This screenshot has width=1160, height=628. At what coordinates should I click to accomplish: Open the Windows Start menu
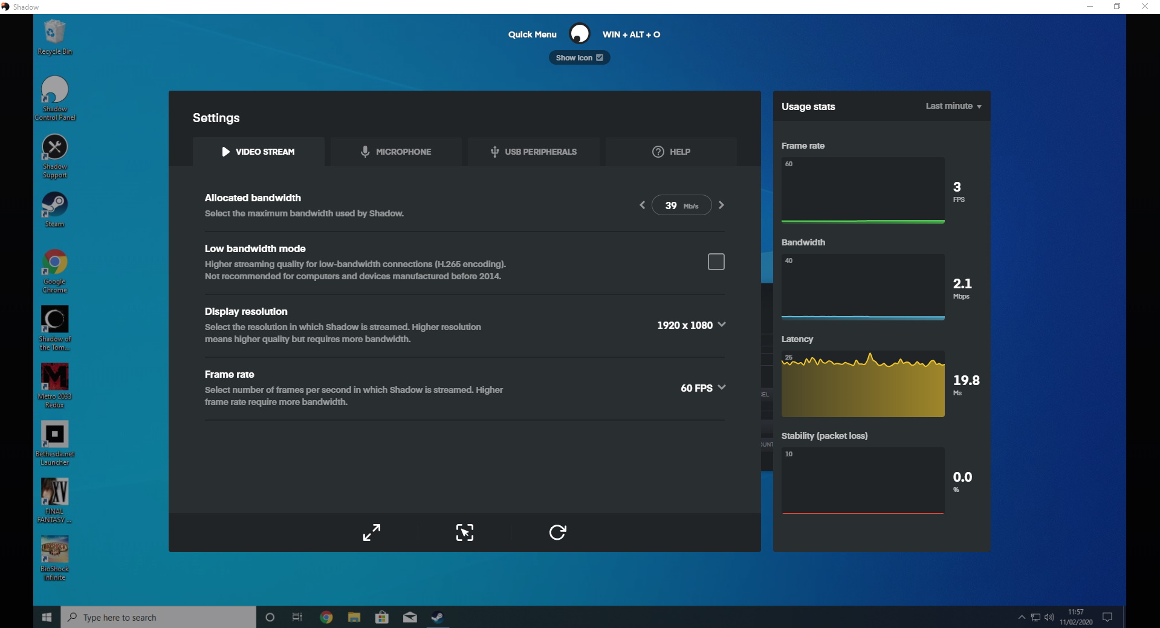[47, 617]
